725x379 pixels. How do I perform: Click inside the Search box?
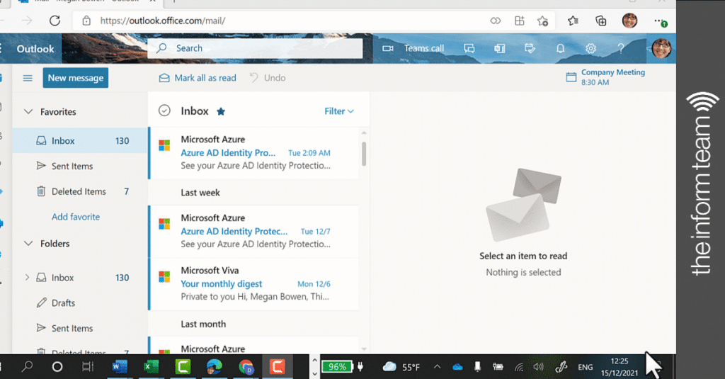tap(255, 48)
